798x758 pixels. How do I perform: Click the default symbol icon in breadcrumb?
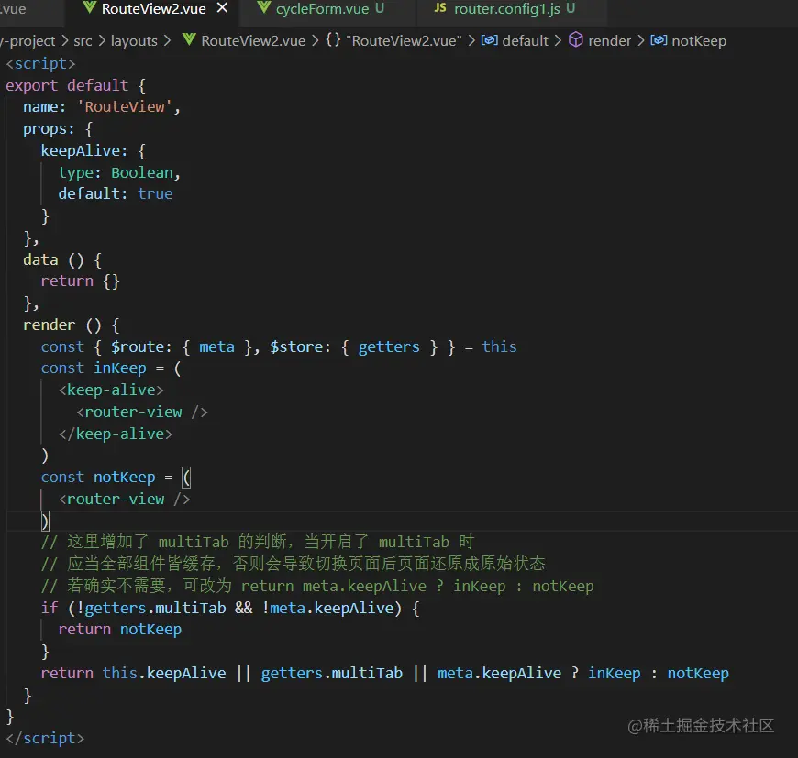click(489, 39)
